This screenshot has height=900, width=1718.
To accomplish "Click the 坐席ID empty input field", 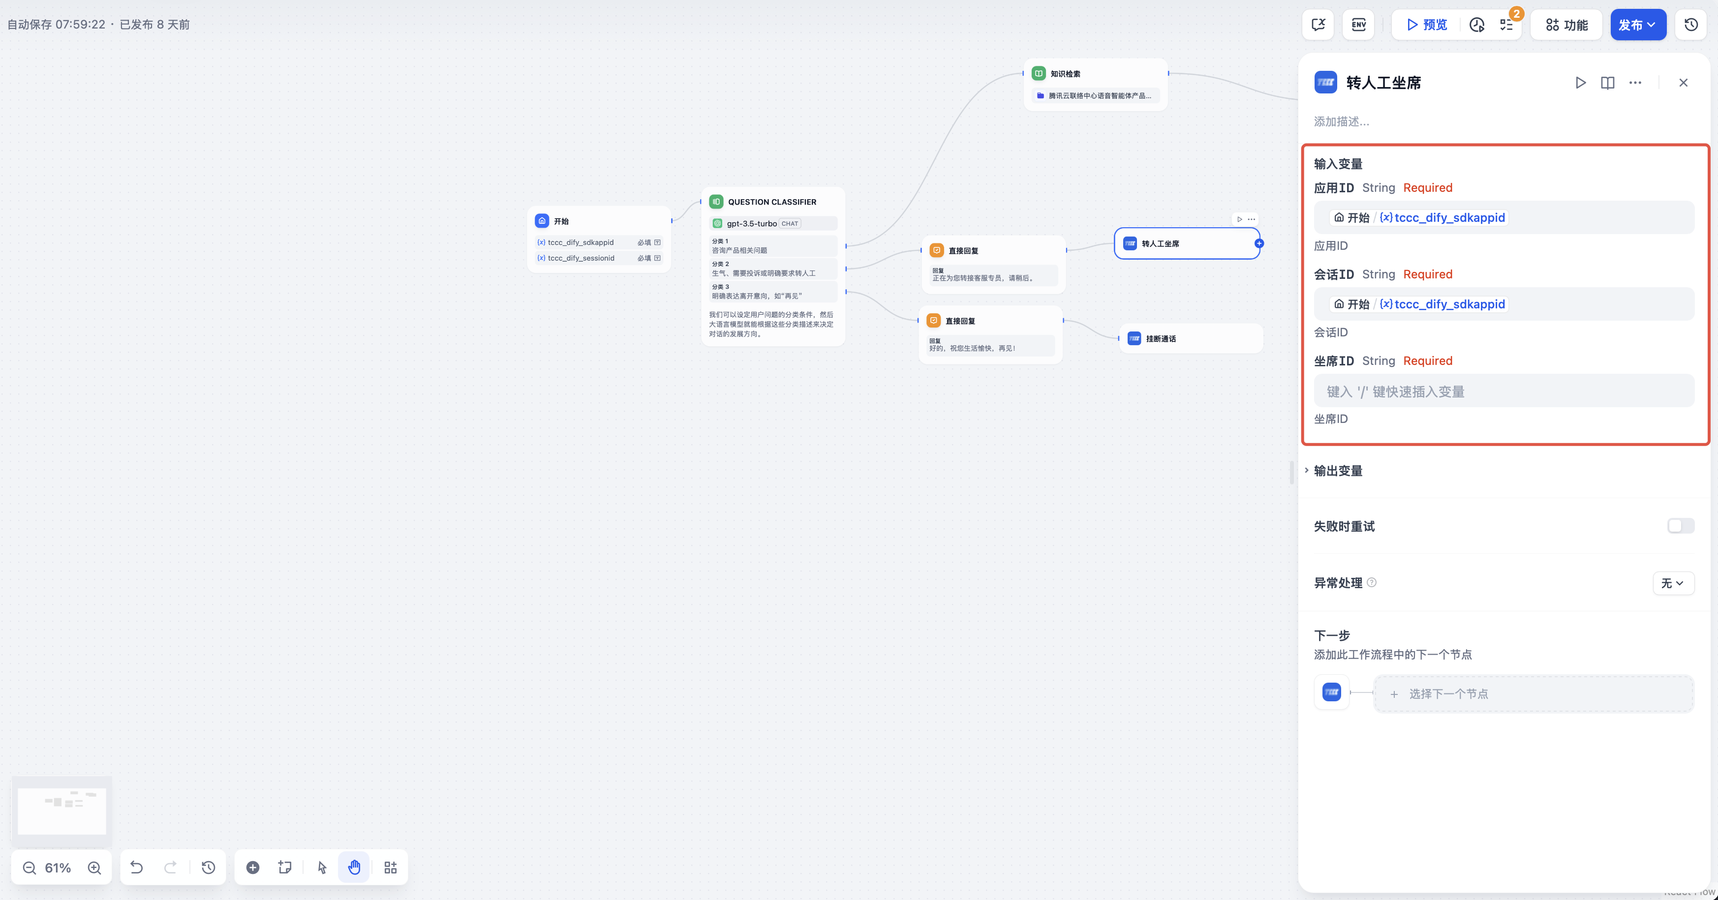I will [x=1504, y=390].
